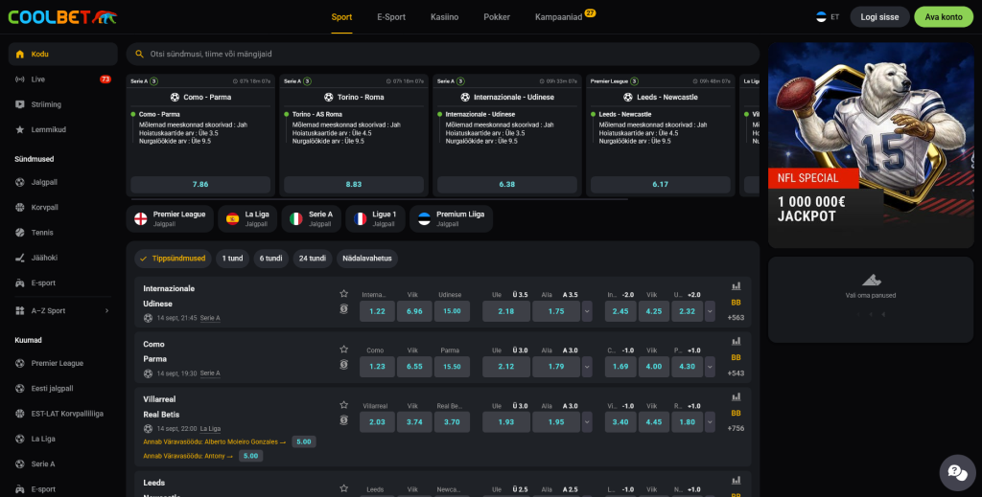Favorite the Como - Parma match
This screenshot has height=497, width=982.
coord(344,350)
